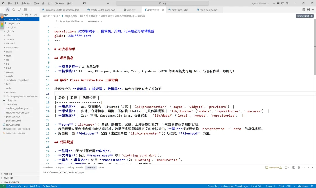The width and height of the screenshot is (316, 188).
Task: Open the Selection menu
Action: tap(26, 3)
